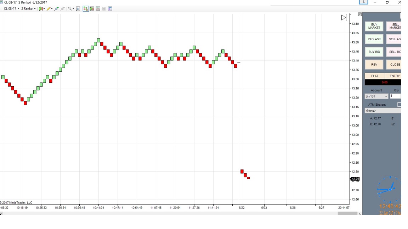
Task: Click the REV reverse position button
Action: click(x=374, y=64)
